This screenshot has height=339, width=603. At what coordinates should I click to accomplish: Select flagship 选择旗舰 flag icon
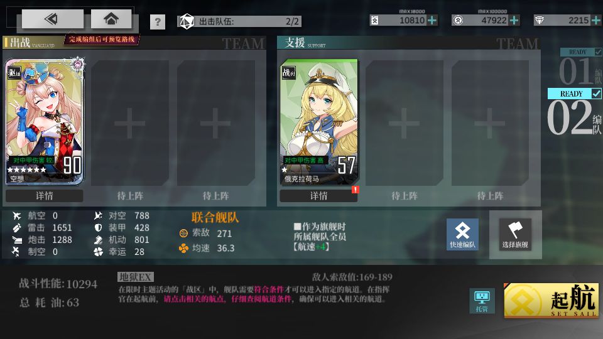point(515,234)
